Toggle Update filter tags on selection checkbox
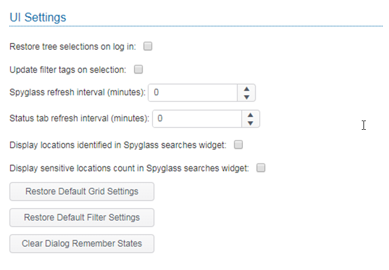389x270 pixels. coord(139,70)
